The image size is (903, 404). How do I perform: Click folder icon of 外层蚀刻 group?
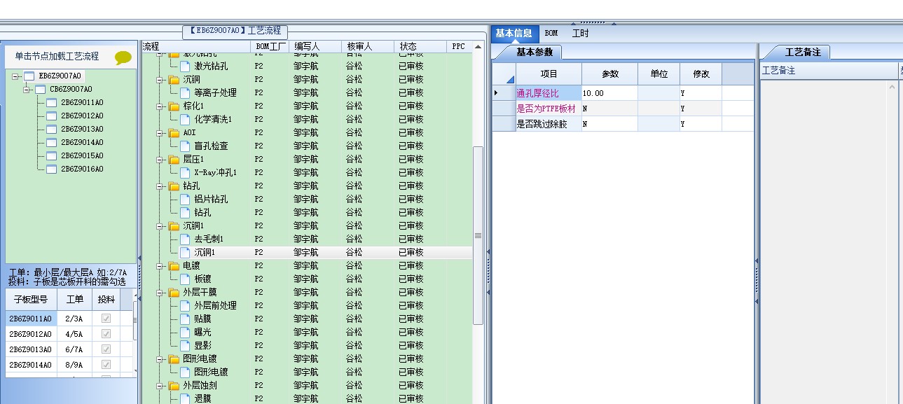coord(174,385)
